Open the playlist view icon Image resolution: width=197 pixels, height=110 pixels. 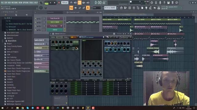(121, 8)
